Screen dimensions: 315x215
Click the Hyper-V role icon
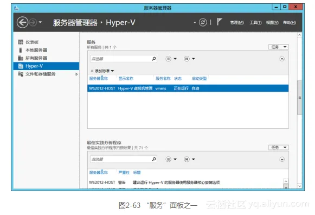pos(21,66)
